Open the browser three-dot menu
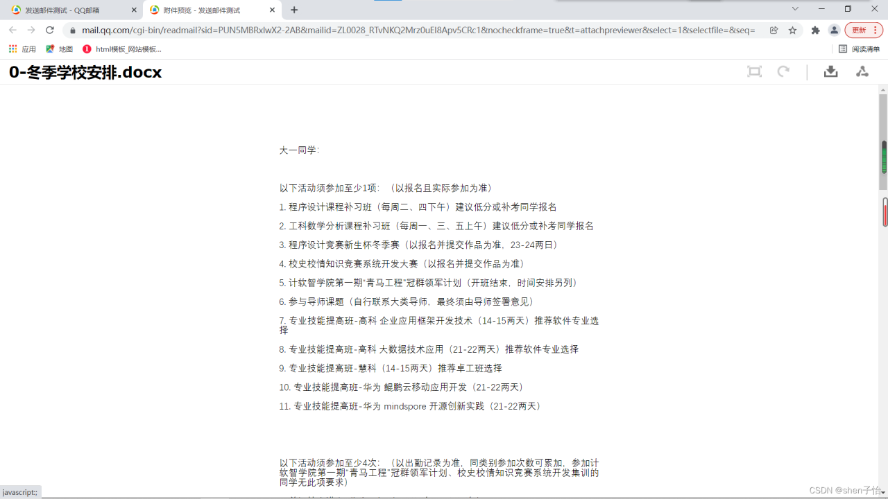This screenshot has width=888, height=499. 874,30
